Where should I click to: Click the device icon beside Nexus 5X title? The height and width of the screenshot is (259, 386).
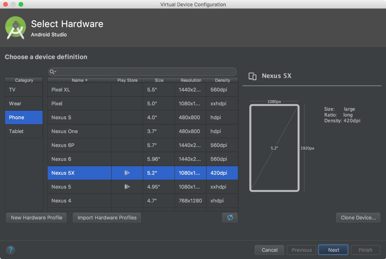(253, 76)
